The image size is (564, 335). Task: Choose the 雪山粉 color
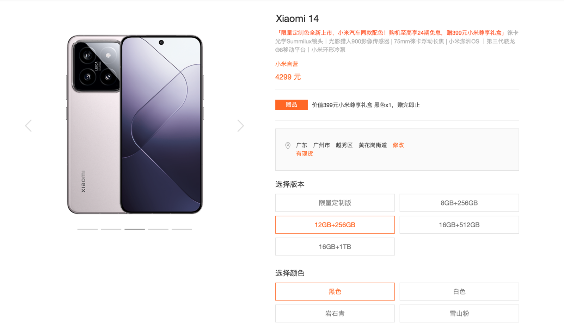(x=459, y=314)
